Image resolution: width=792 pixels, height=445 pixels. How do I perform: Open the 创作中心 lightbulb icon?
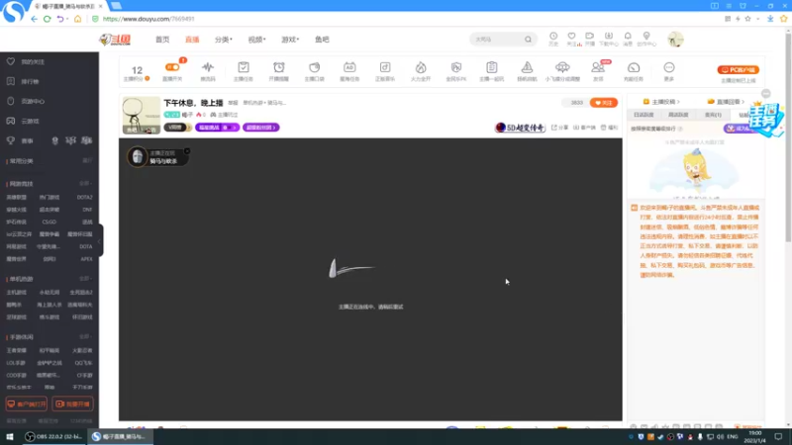[x=646, y=37]
